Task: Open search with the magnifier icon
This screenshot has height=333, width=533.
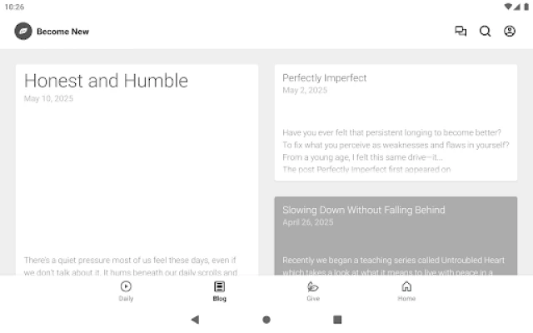Action: click(x=485, y=32)
